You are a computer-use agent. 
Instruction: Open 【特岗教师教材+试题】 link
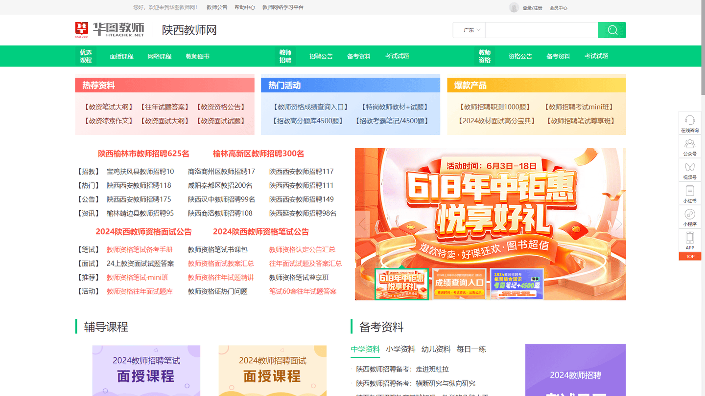pos(395,107)
